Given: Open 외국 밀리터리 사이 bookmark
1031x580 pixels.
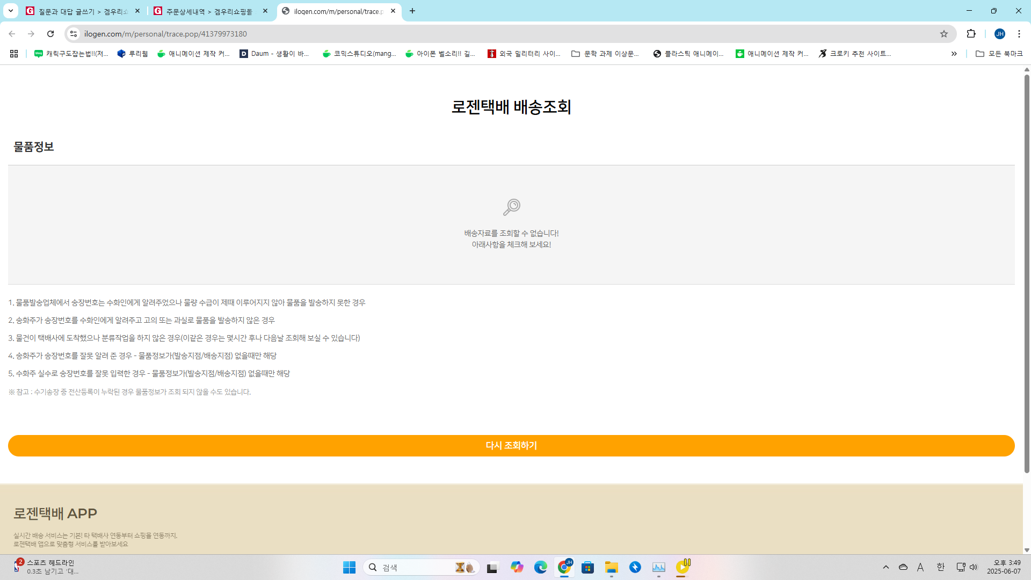Looking at the screenshot, I should 524,54.
